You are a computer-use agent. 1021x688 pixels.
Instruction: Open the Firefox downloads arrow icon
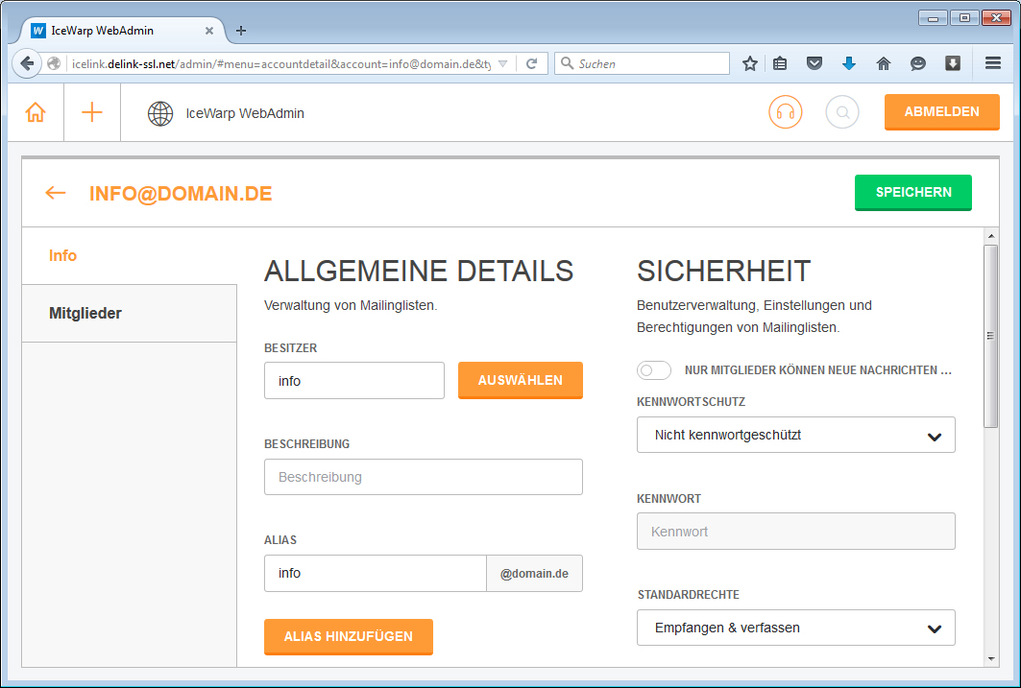(x=848, y=63)
